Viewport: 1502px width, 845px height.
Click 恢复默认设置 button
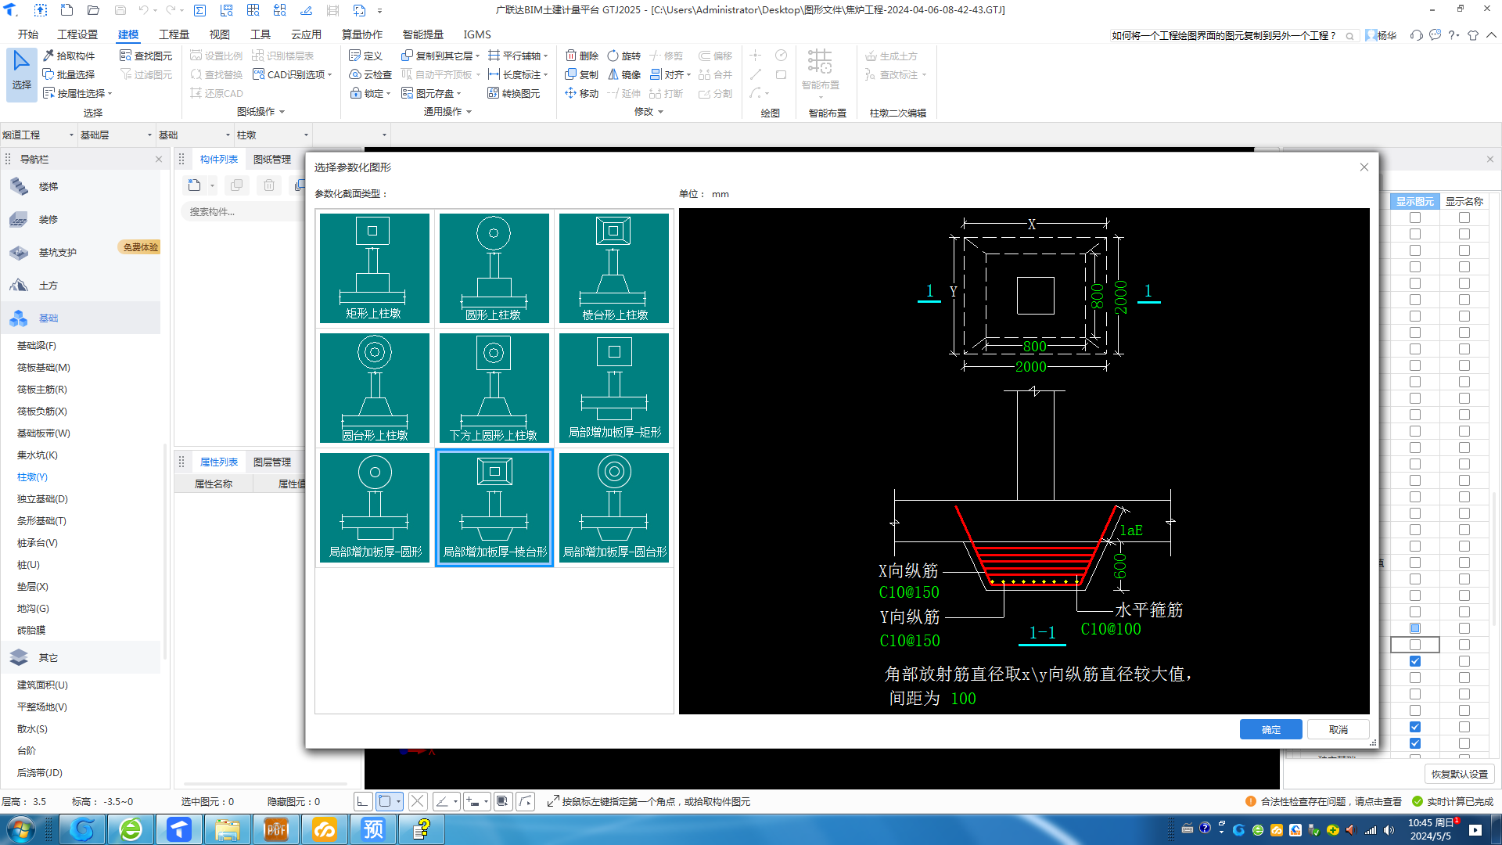(1460, 774)
